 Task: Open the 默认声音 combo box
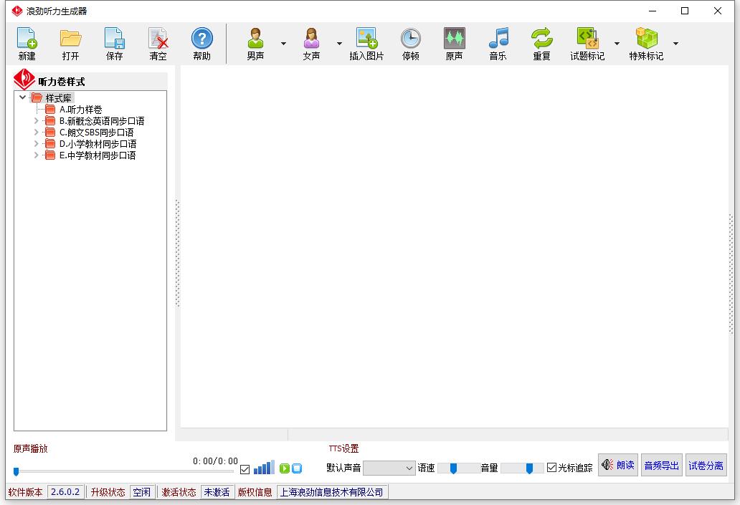(x=389, y=468)
